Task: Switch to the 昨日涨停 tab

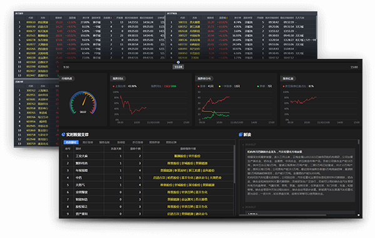Action: [x=138, y=142]
